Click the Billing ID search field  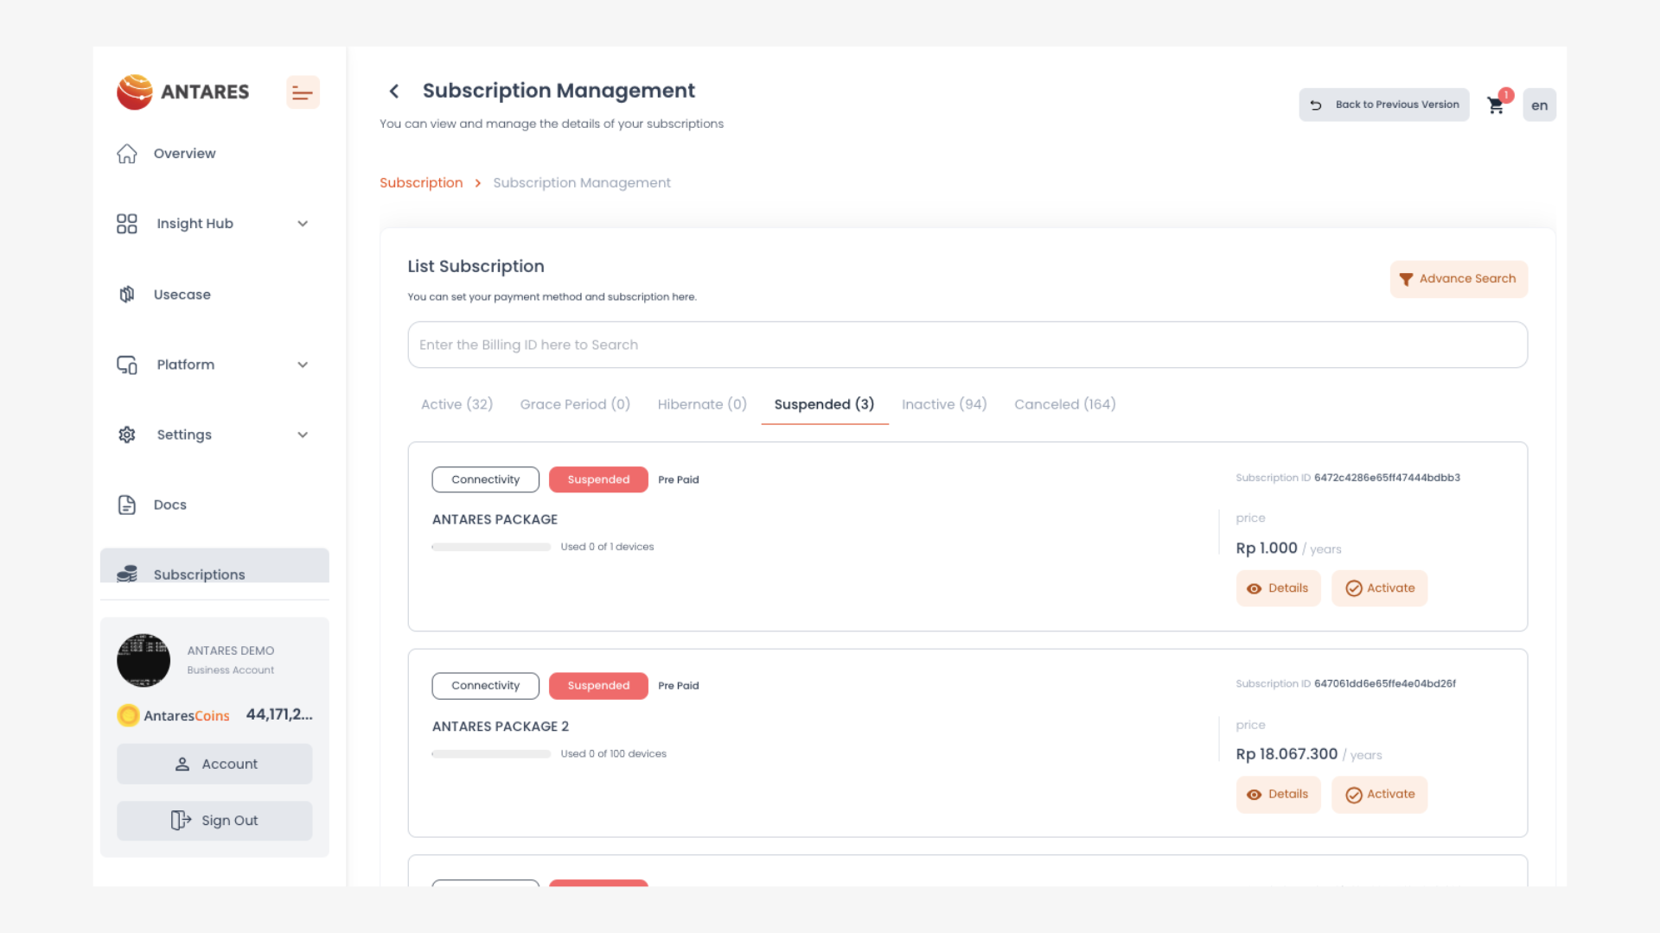pyautogui.click(x=967, y=345)
